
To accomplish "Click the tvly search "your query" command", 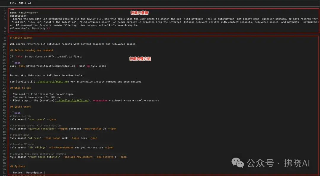I will pos(33,119).
